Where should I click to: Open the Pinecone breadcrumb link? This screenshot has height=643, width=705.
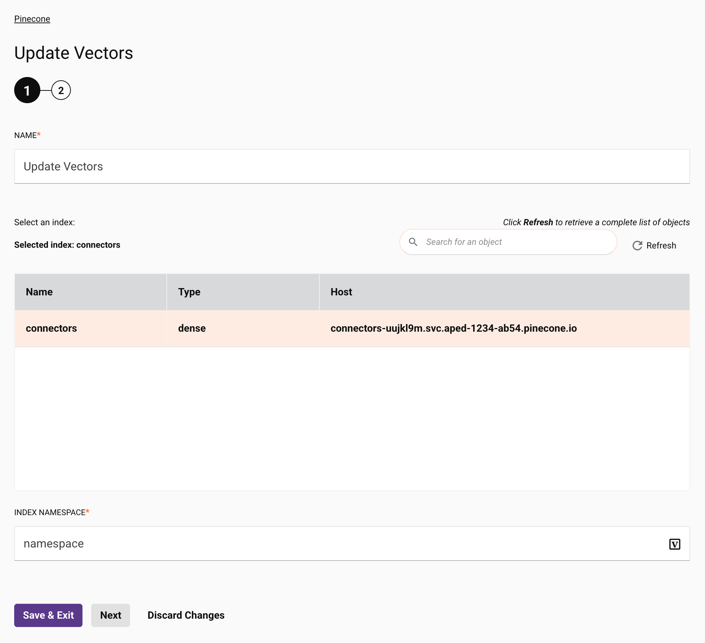tap(32, 19)
